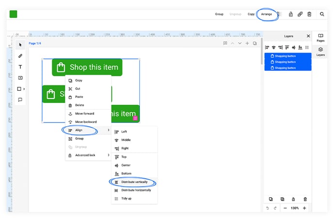334x222 pixels.
Task: Select Distribute vertically option
Action: coord(134,182)
